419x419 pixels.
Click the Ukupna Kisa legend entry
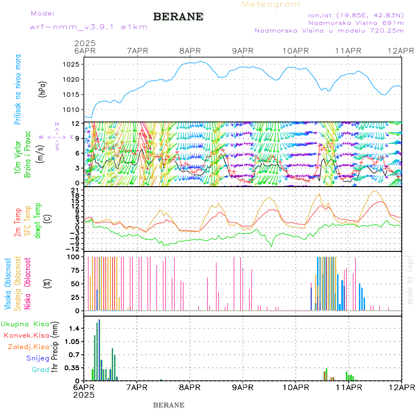pos(25,324)
